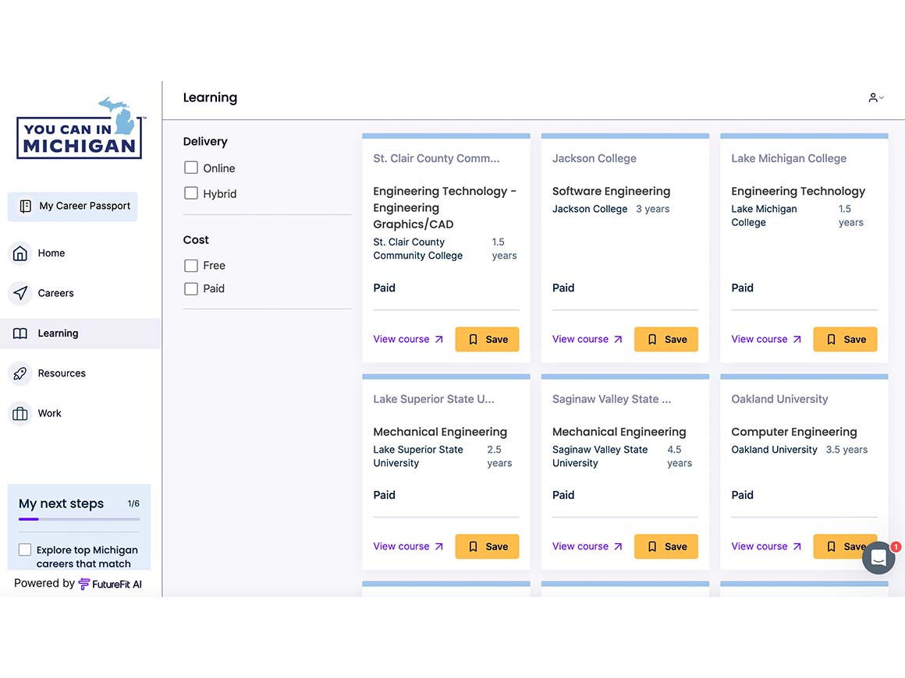The image size is (905, 678).
Task: Open the Careers menu item
Action: [x=55, y=293]
